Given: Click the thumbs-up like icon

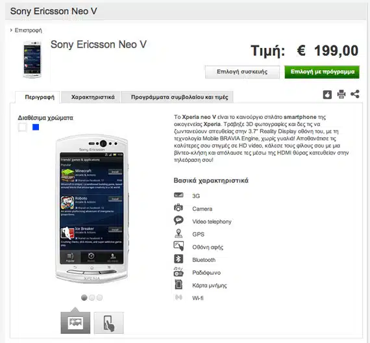Looking at the screenshot, I should 327,94.
